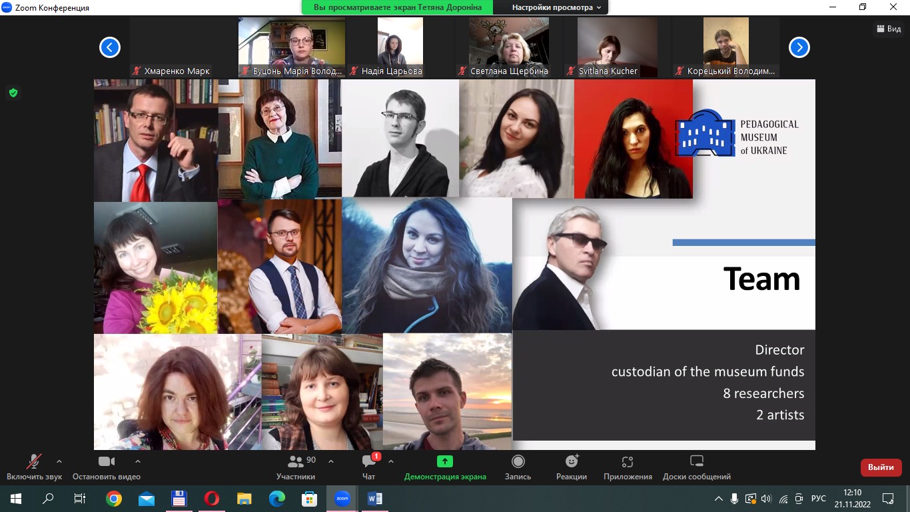This screenshot has height=512, width=910.
Task: Expand video options arrow beside camera
Action: pyautogui.click(x=138, y=461)
